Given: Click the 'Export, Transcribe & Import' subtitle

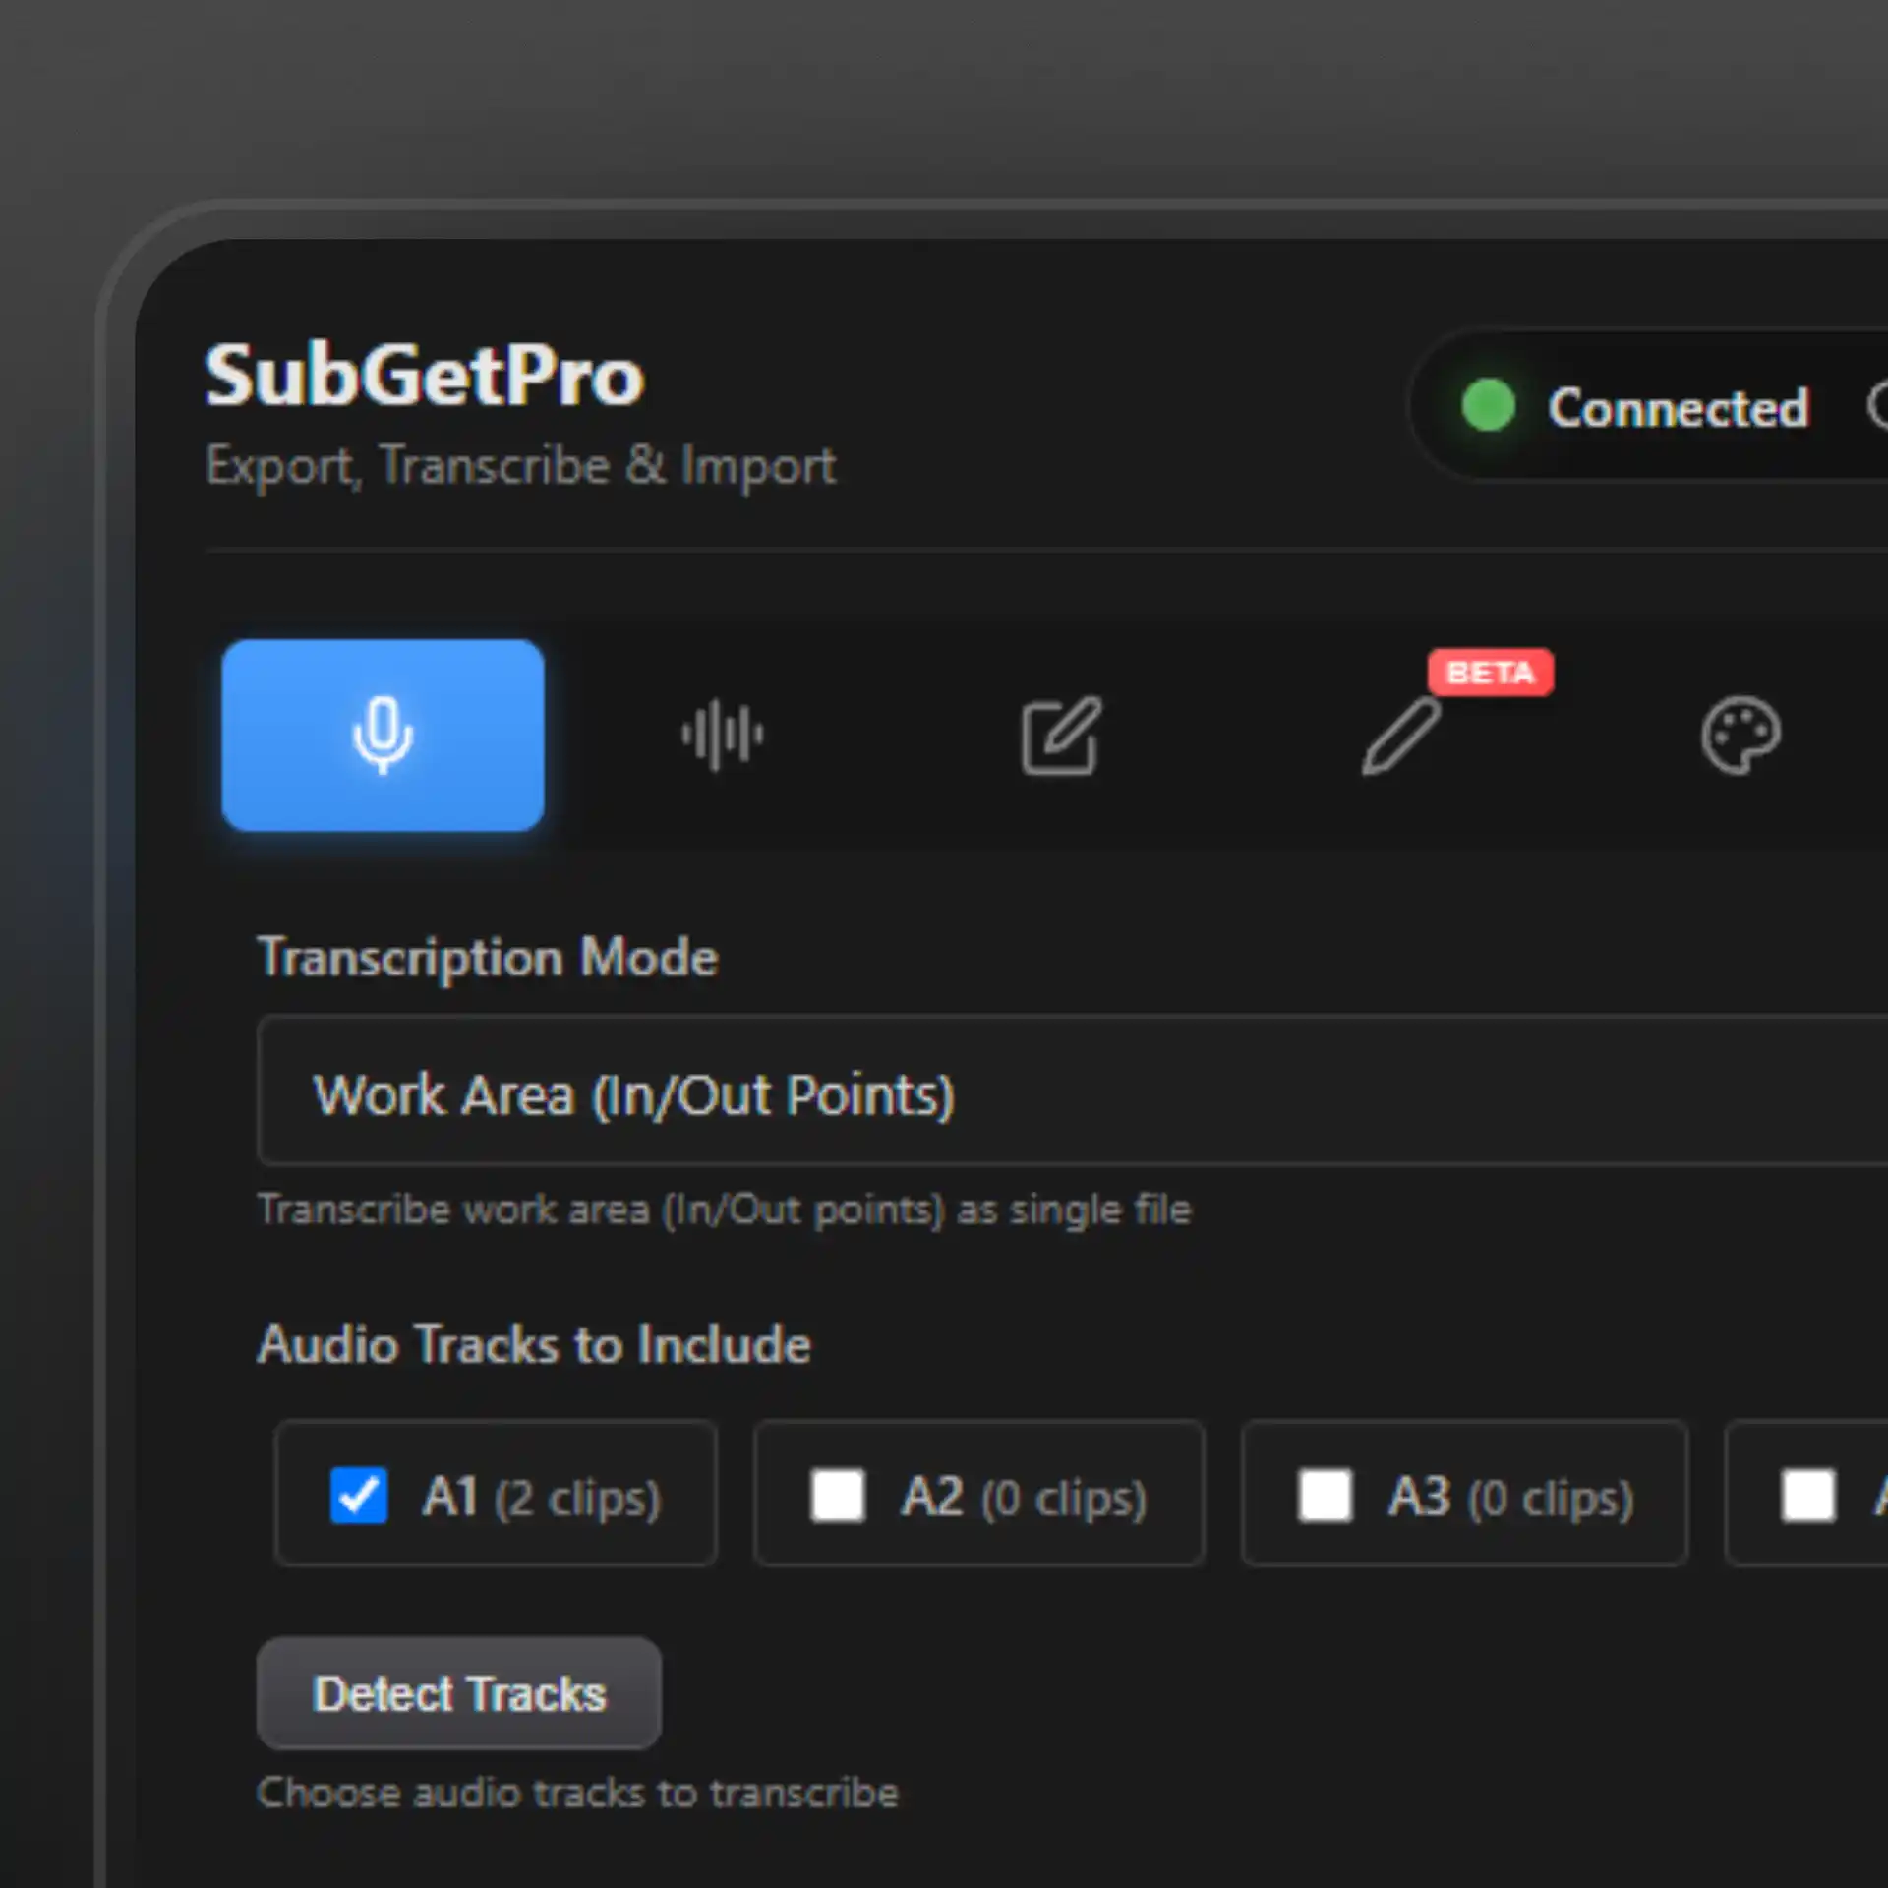Looking at the screenshot, I should 521,465.
